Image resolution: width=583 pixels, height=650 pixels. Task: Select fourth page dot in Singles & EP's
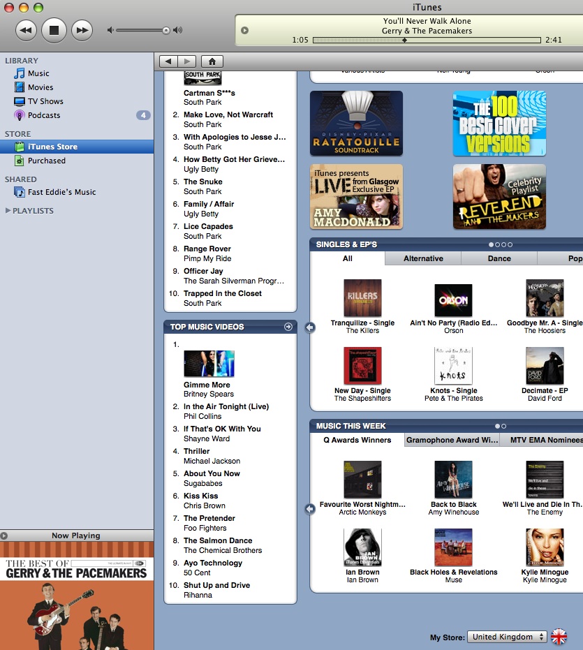pyautogui.click(x=510, y=244)
